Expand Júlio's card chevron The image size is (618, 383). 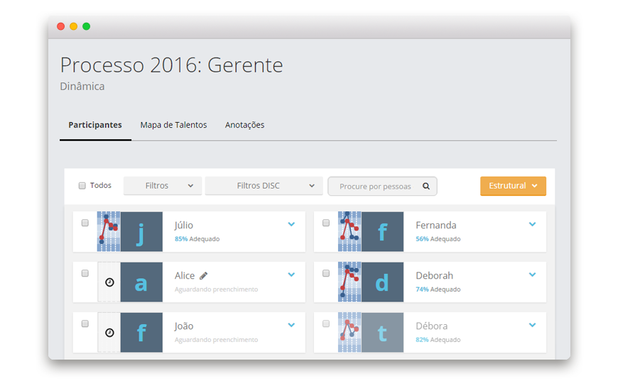pyautogui.click(x=291, y=224)
